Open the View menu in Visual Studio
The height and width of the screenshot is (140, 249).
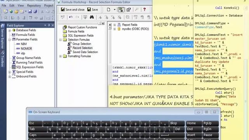tap(21, 5)
